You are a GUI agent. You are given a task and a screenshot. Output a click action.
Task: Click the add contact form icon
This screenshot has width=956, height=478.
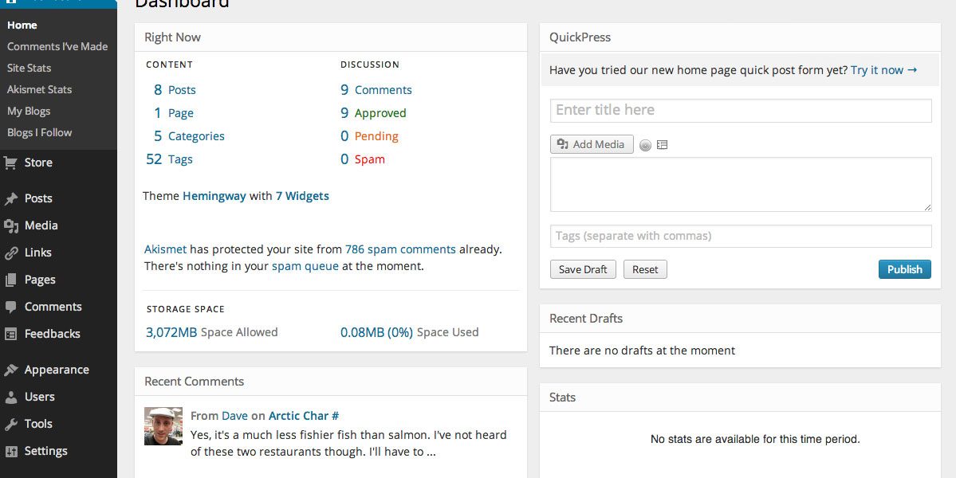tap(662, 145)
